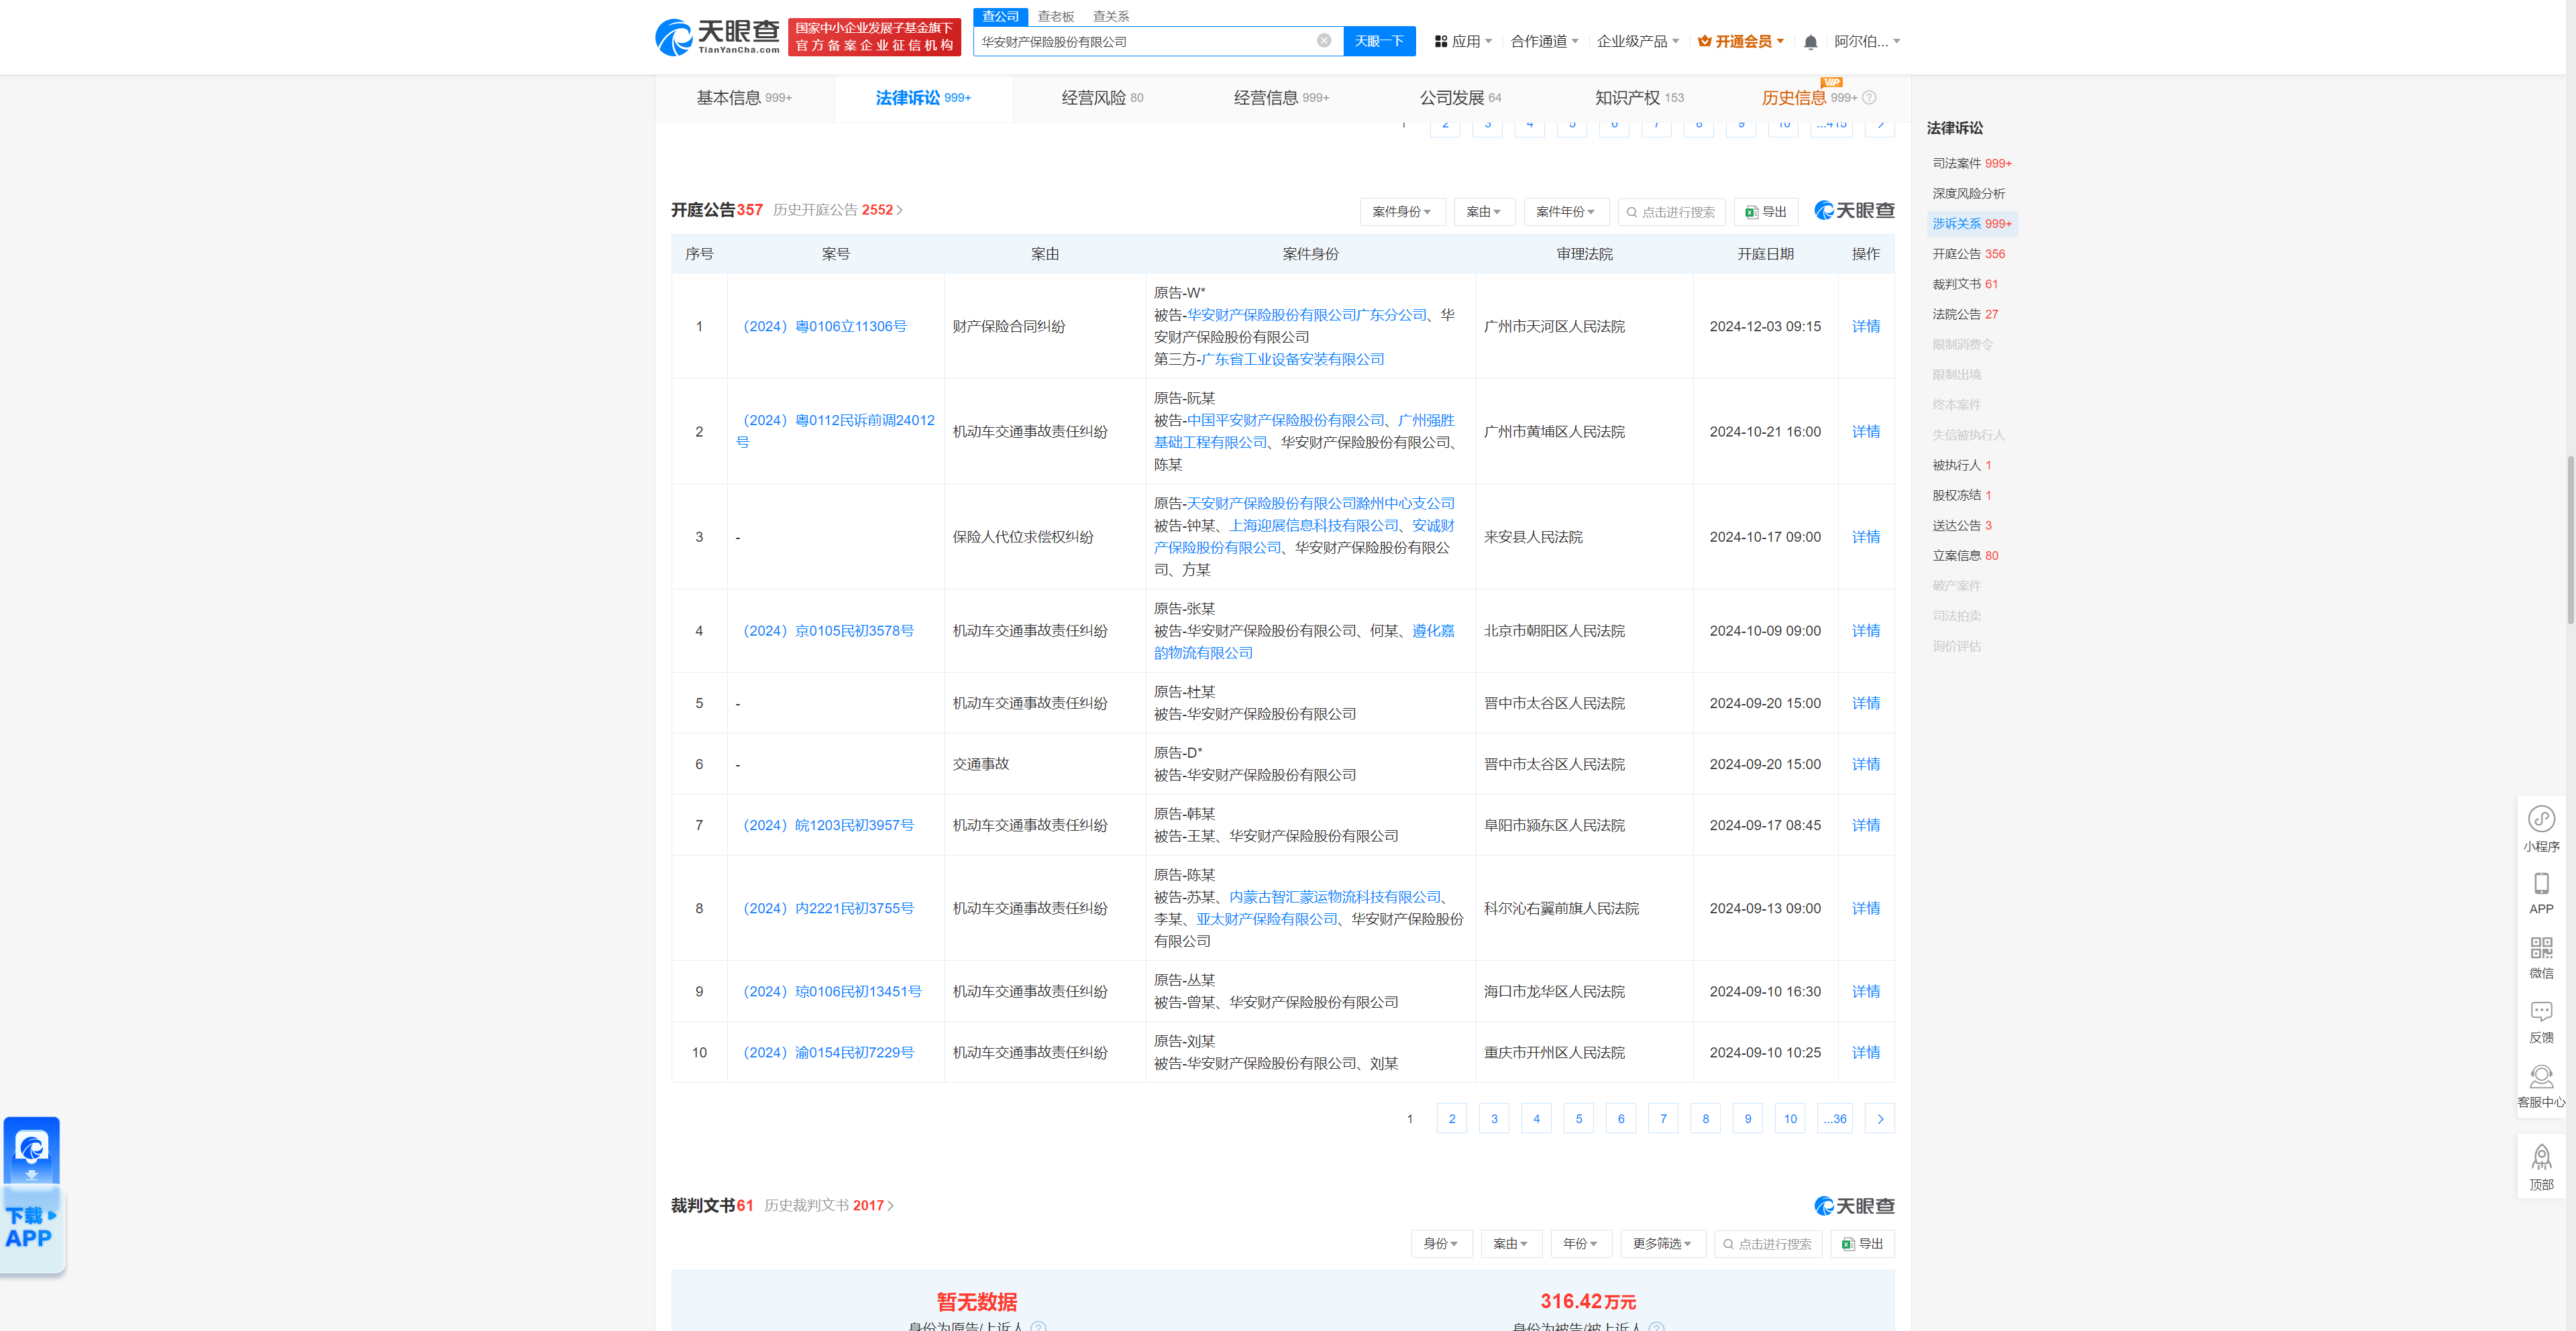Click the 开庭公告 search field
Image resolution: width=2576 pixels, height=1331 pixels.
(x=1671, y=212)
